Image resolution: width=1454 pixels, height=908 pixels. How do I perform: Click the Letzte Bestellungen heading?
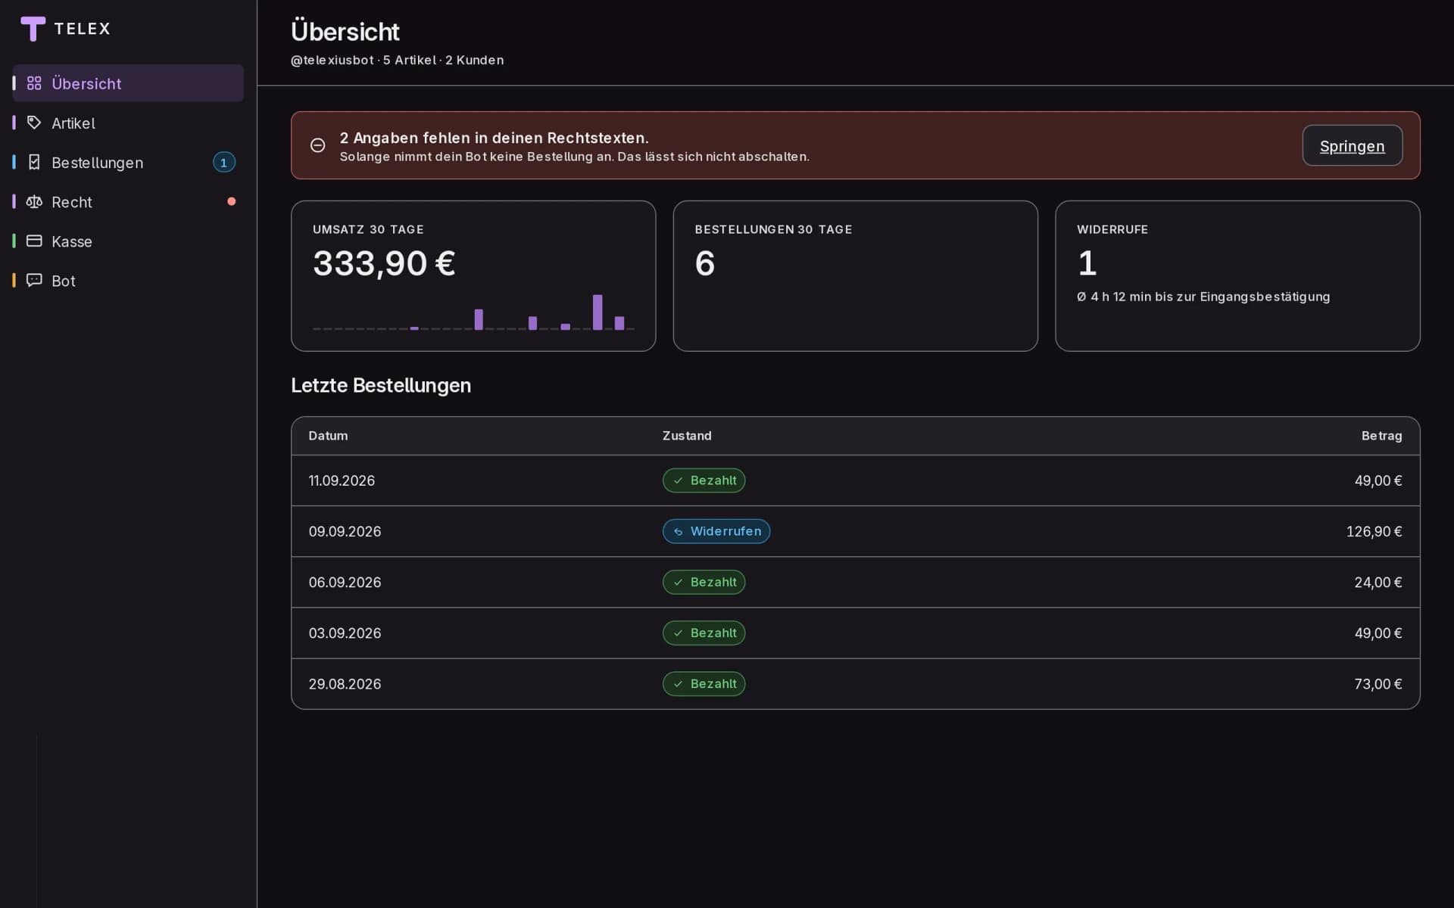[381, 385]
